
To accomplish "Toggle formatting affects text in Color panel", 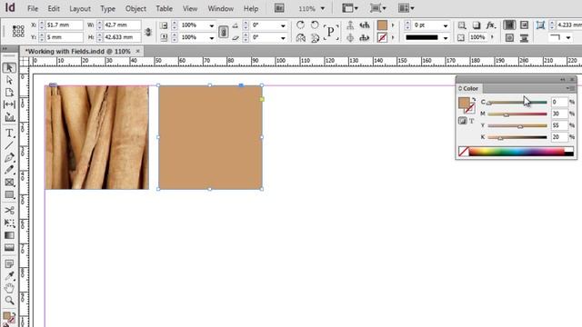I will (471, 121).
